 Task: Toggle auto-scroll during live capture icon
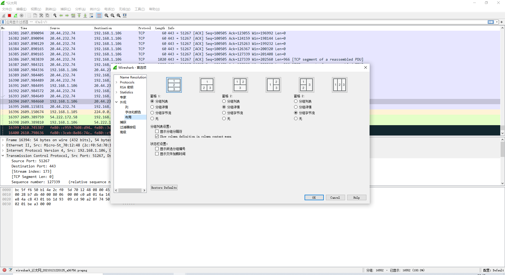coord(91,15)
